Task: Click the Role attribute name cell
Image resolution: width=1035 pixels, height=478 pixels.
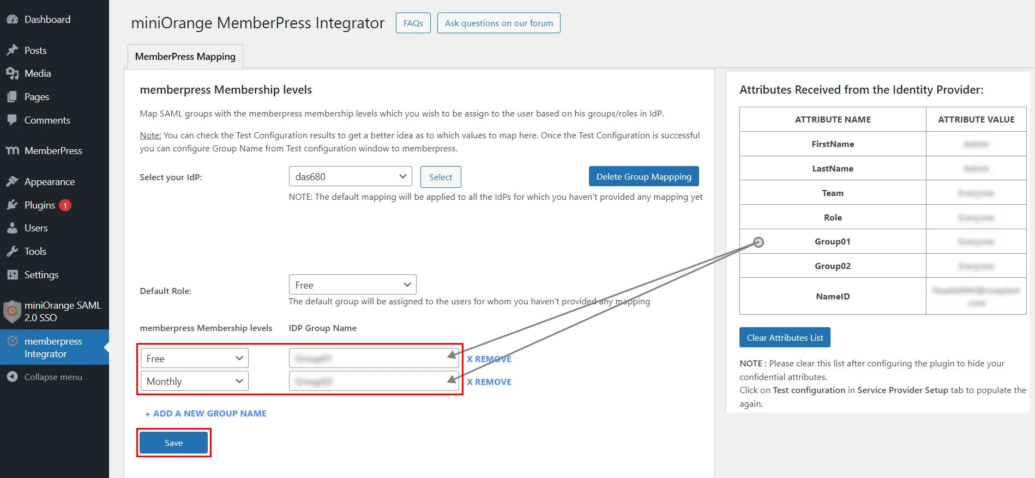Action: (833, 217)
